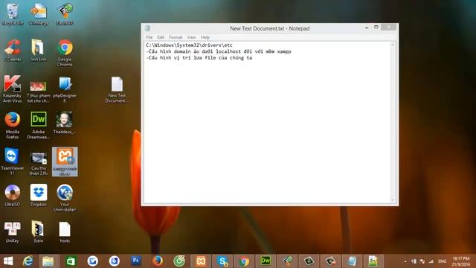This screenshot has height=268, width=476.
Task: Switch to Dreamweaver on taskbar
Action: coord(266,261)
